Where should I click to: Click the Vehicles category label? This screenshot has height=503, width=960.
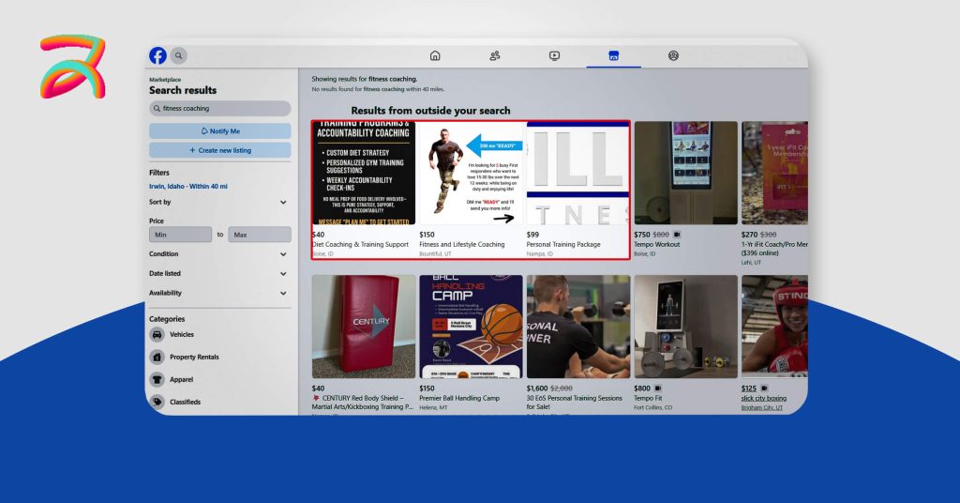pyautogui.click(x=182, y=334)
